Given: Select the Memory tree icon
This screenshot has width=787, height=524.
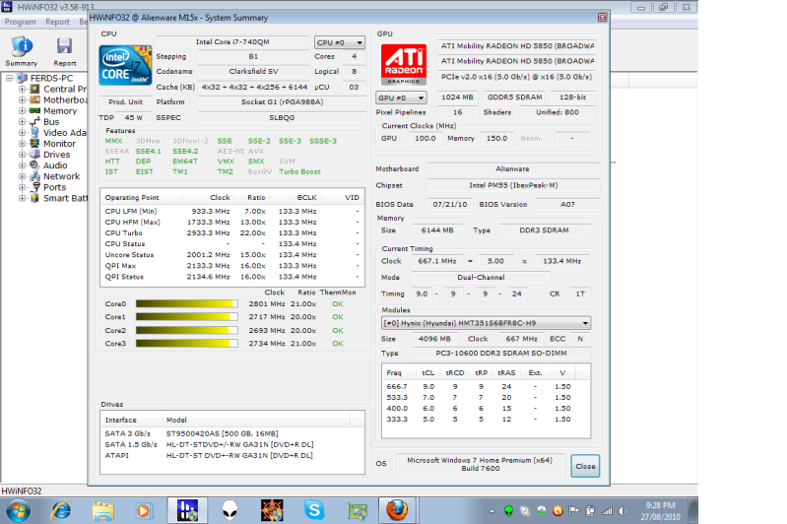Looking at the screenshot, I should point(34,111).
